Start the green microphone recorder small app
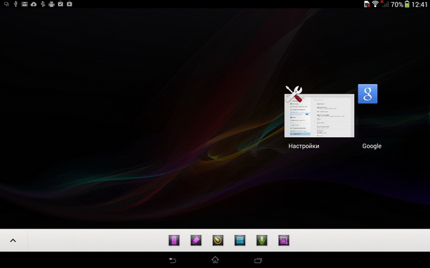430x268 pixels. [262, 240]
